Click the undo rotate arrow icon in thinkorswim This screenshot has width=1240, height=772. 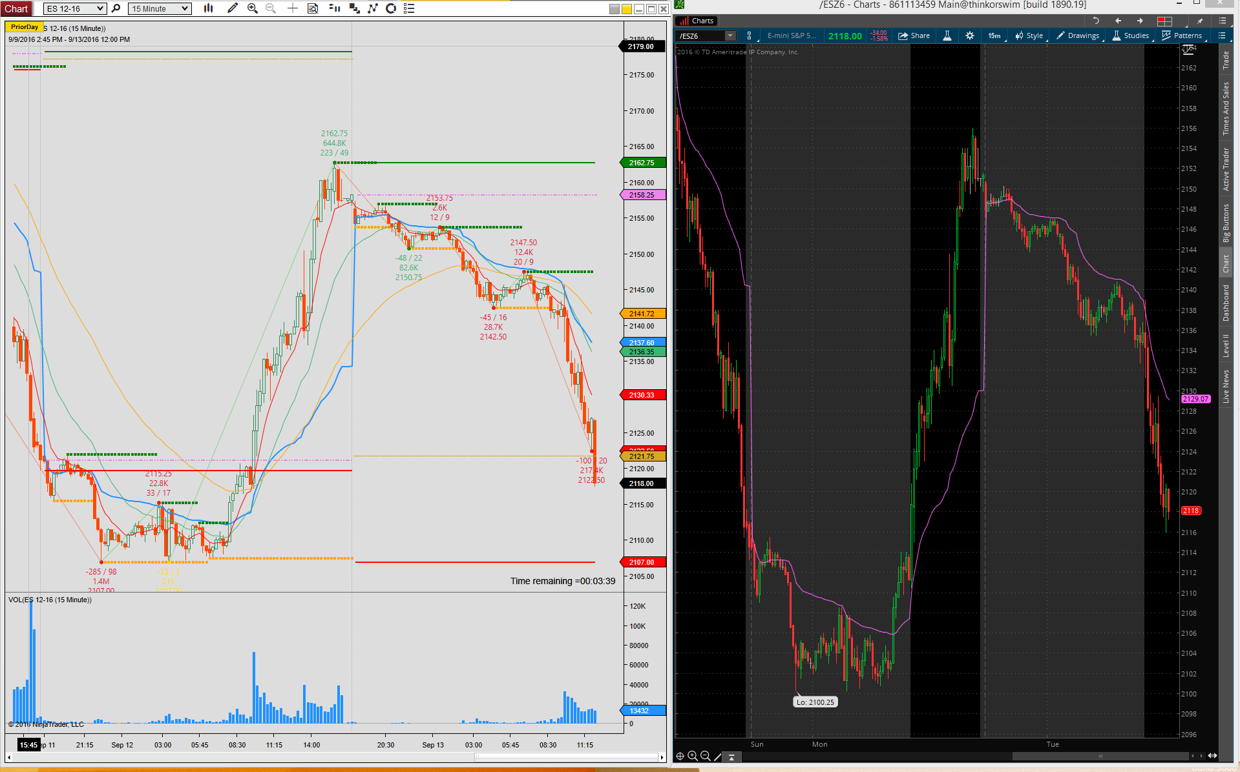pos(1096,21)
